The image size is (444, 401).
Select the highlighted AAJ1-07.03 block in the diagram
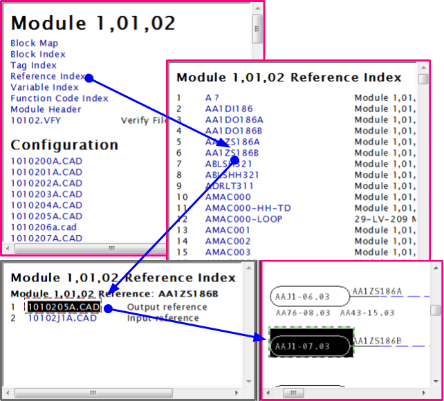click(310, 345)
